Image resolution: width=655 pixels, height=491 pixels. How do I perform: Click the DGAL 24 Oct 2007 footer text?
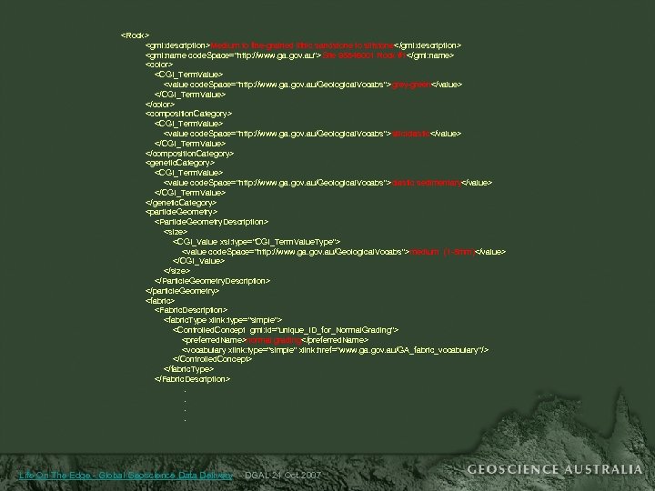tap(283, 476)
